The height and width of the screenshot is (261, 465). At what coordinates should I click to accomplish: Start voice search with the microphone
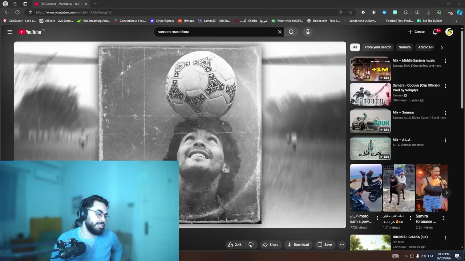tap(308, 32)
